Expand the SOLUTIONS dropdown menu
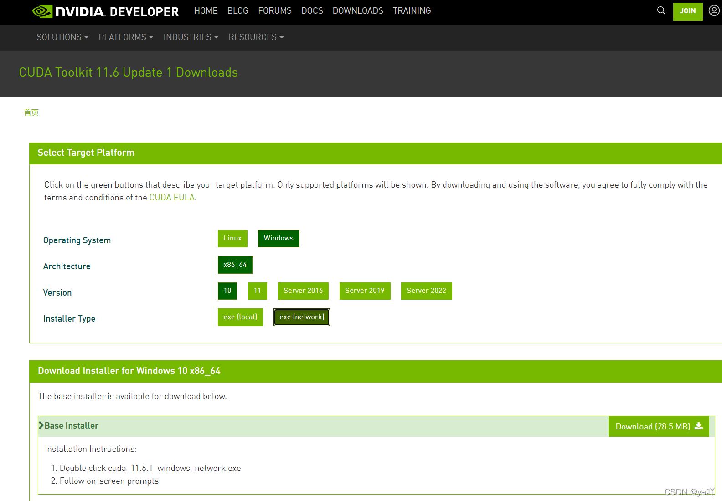 [x=62, y=37]
